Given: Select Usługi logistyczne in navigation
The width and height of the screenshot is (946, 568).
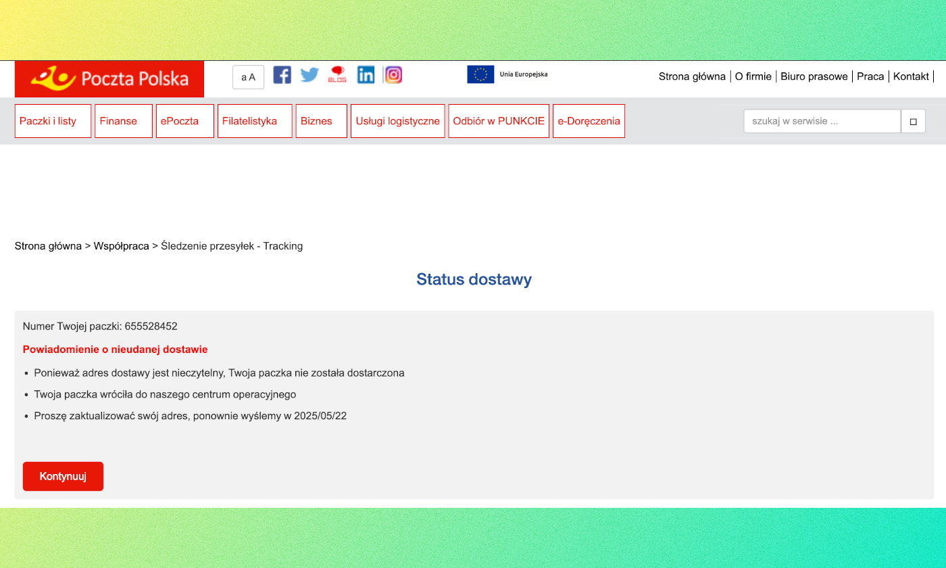Looking at the screenshot, I should (398, 121).
